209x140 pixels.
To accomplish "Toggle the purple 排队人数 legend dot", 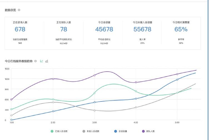I will click(143, 131).
